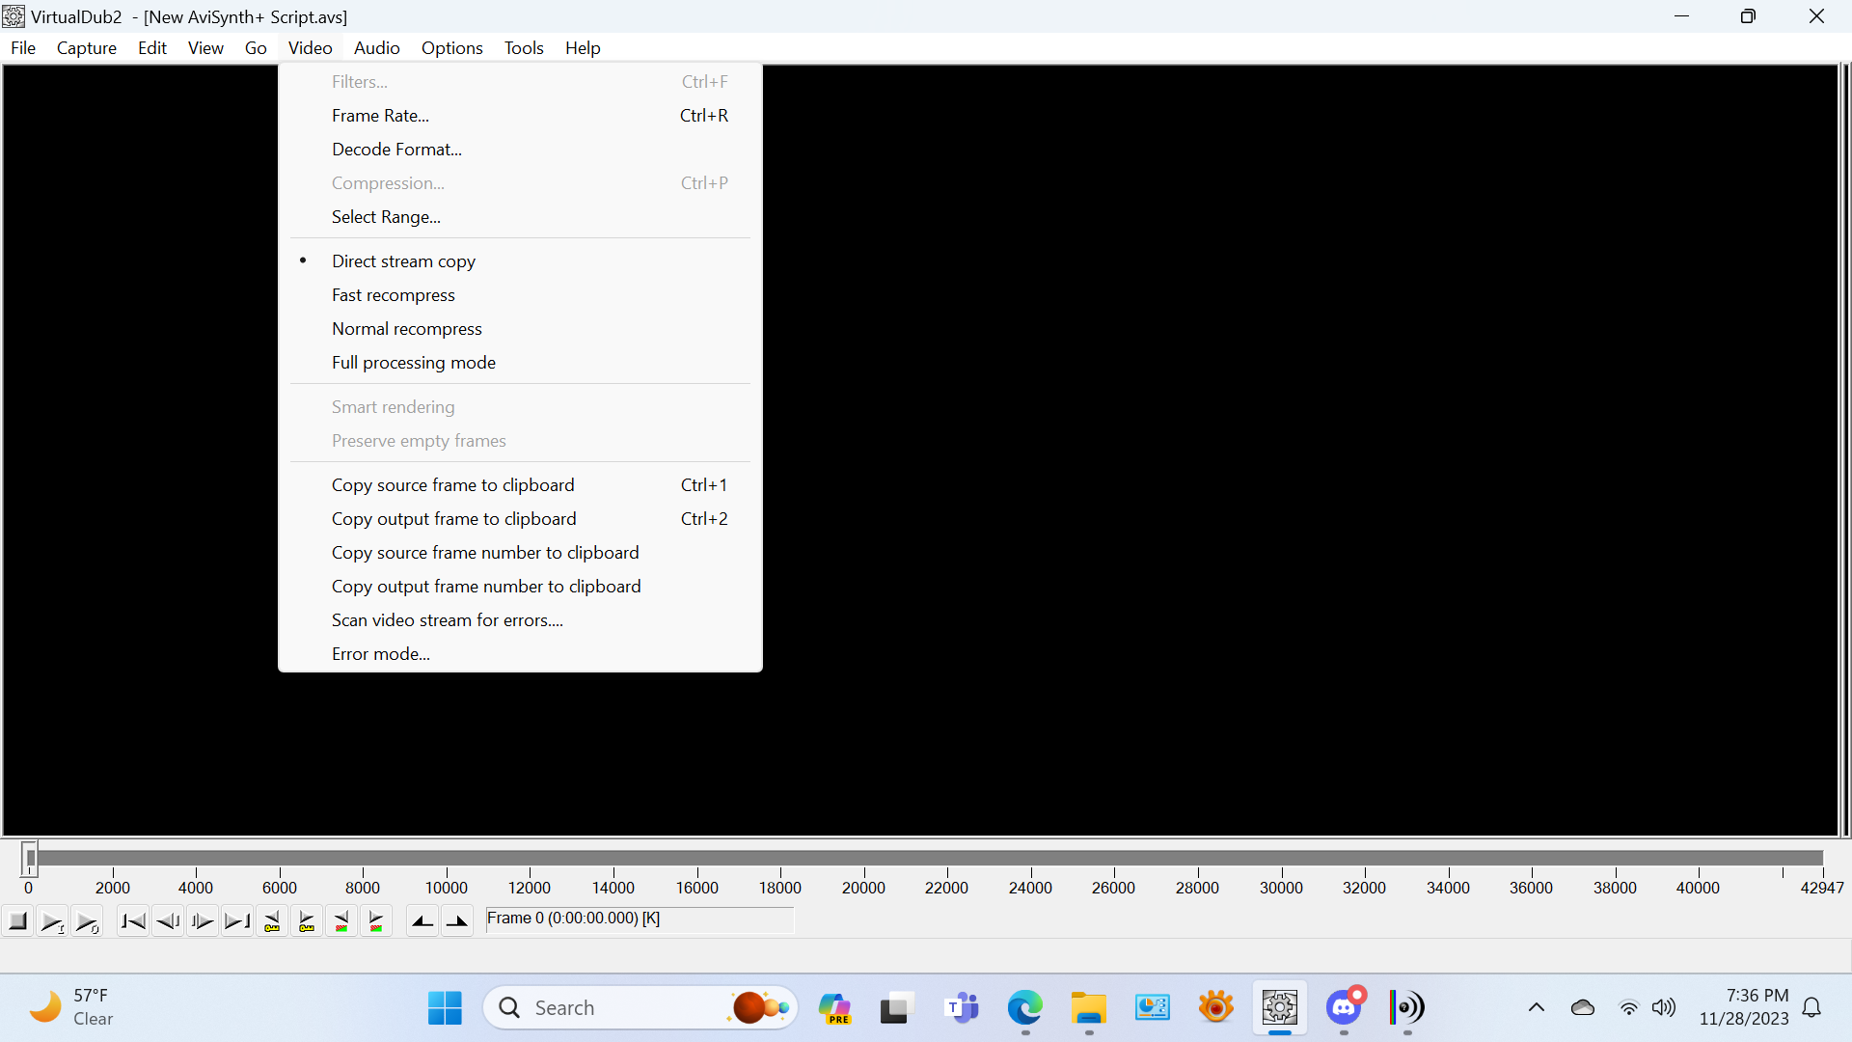Jump to the next scene change
The image size is (1852, 1042).
coord(376,921)
